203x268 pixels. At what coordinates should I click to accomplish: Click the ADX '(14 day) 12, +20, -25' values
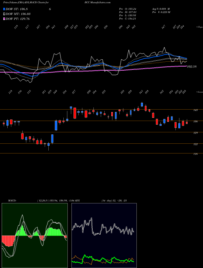click(x=114, y=201)
